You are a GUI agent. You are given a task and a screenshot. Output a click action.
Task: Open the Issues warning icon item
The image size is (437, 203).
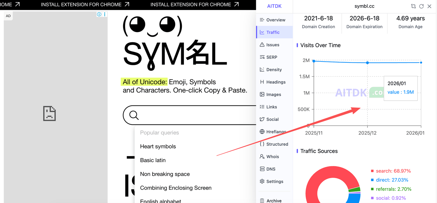coord(262,45)
